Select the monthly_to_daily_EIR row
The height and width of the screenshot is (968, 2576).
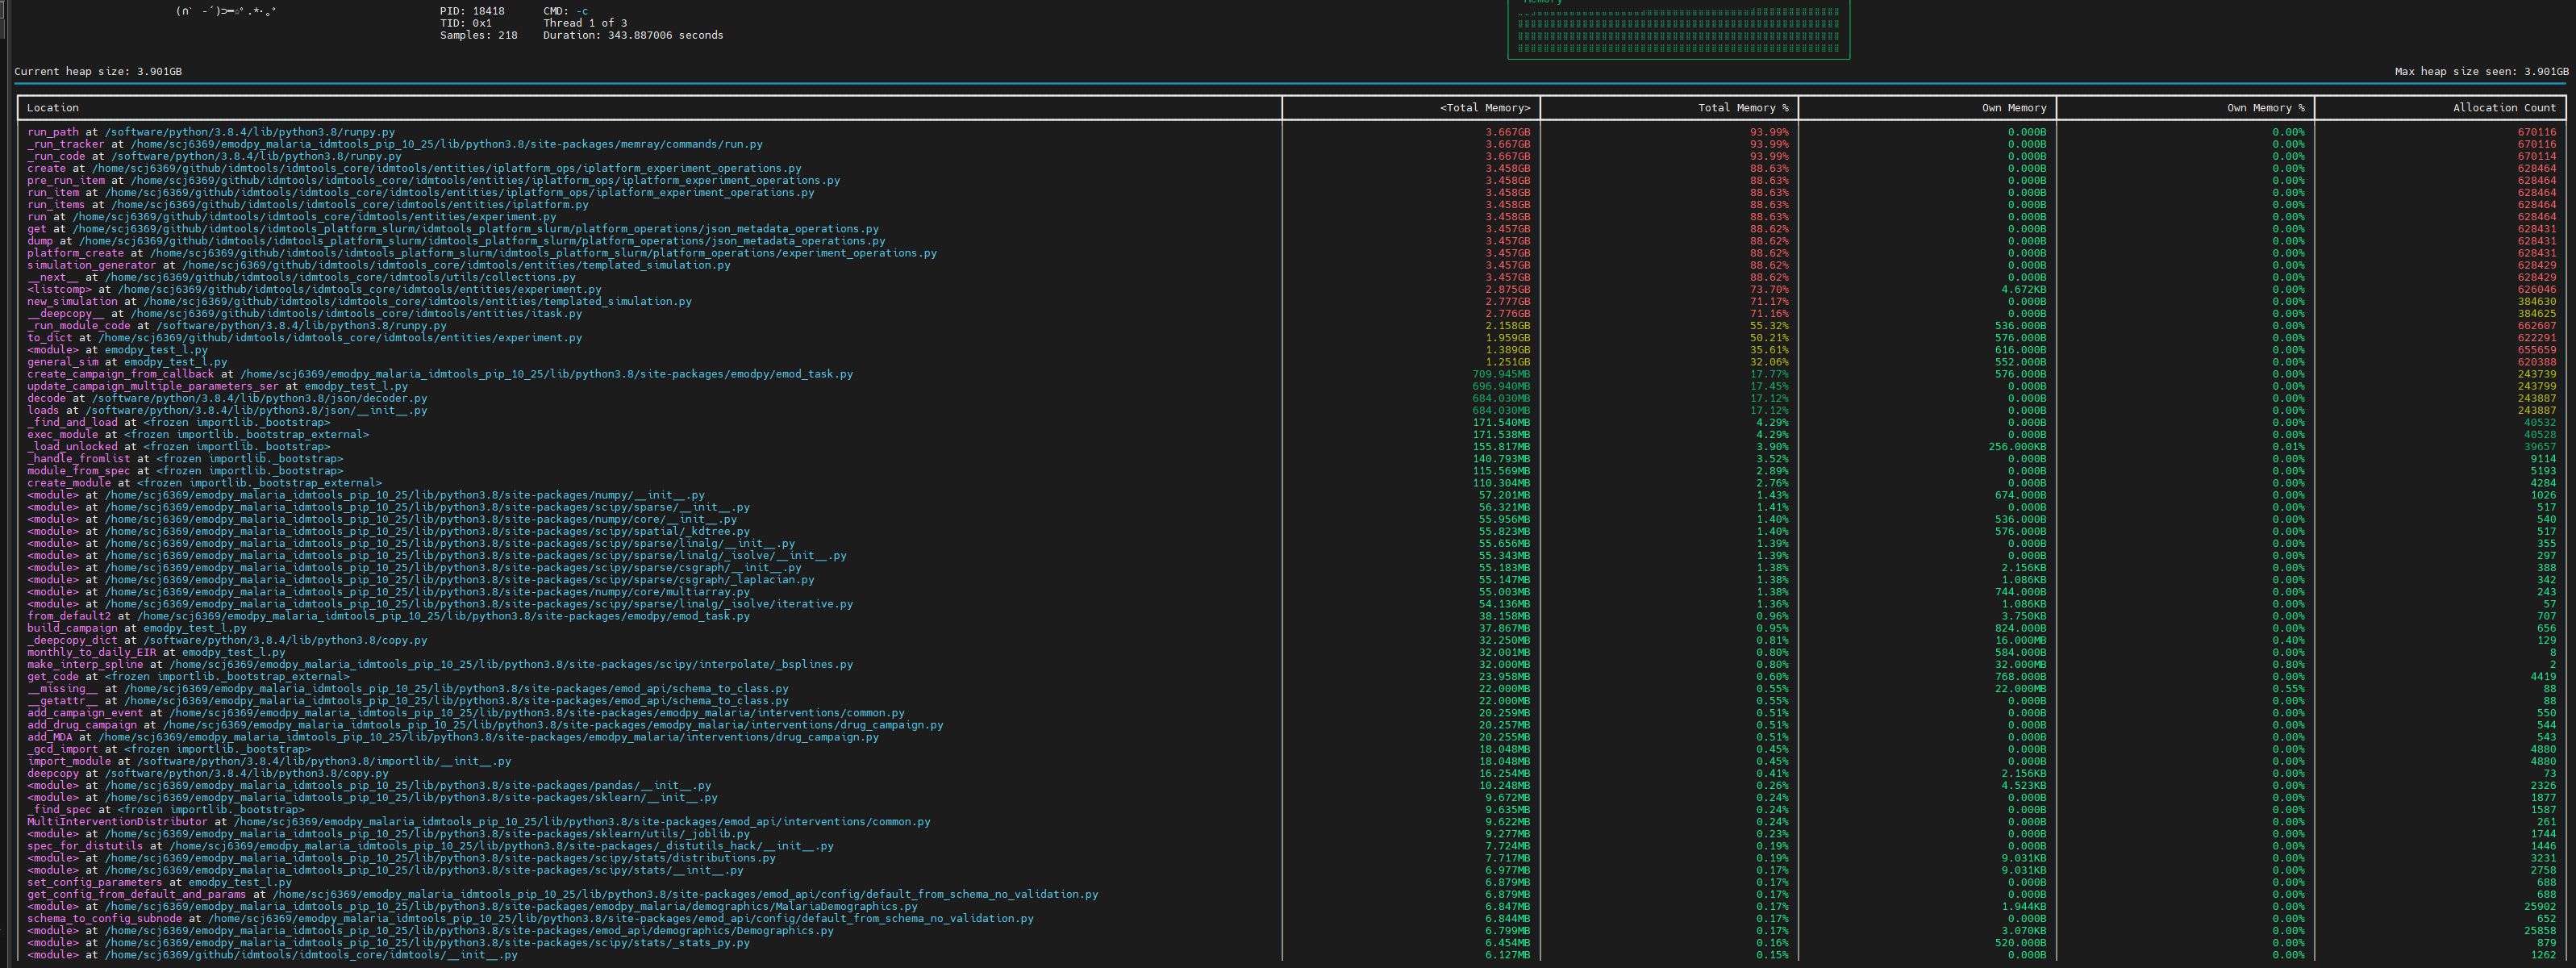click(x=156, y=652)
